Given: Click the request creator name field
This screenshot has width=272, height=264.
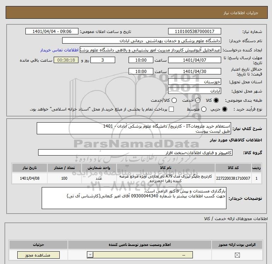Looking at the screenshot, I should point(150,50).
